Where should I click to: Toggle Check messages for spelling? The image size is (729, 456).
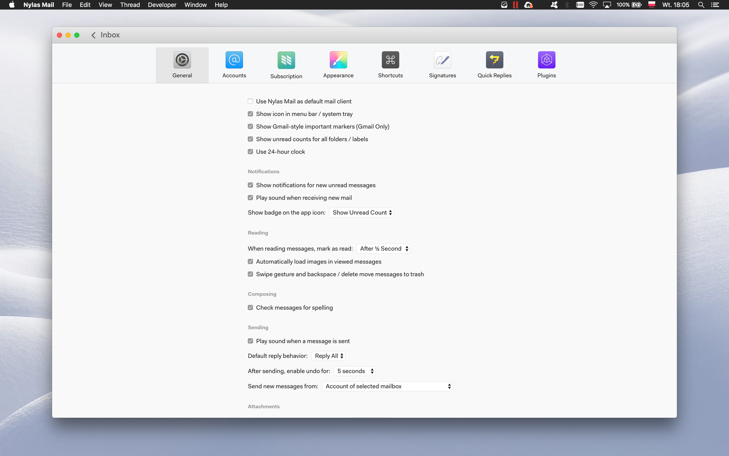coord(250,307)
